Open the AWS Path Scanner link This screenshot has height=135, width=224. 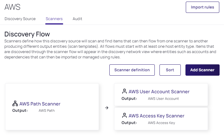[40, 104]
